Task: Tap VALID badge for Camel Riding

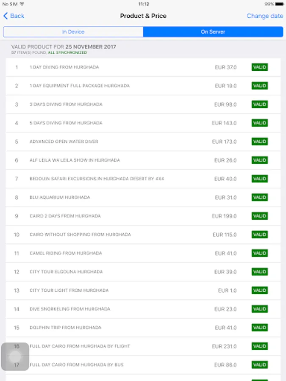Action: pyautogui.click(x=260, y=254)
